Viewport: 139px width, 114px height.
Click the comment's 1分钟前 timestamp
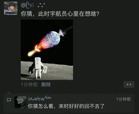(x=123, y=99)
